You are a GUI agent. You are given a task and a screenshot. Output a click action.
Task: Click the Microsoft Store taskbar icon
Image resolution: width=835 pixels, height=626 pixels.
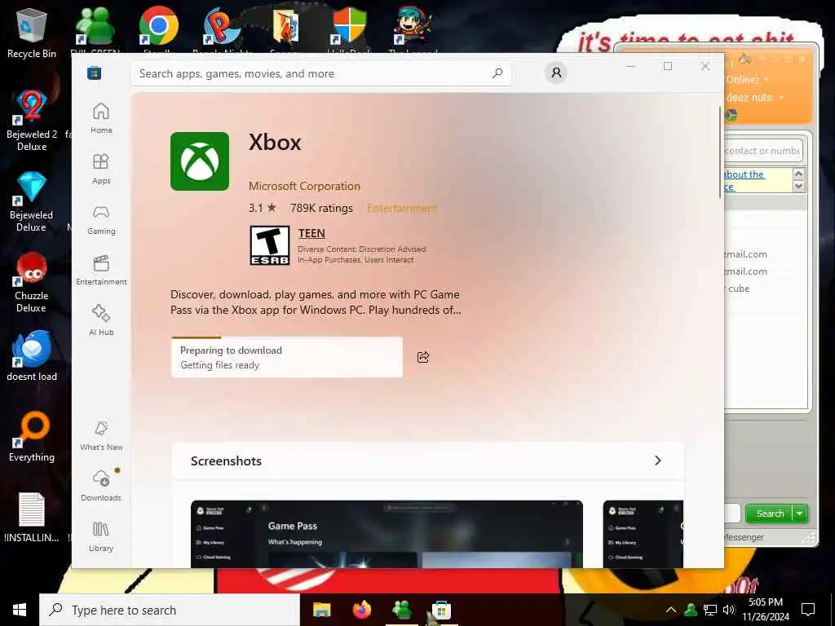click(x=441, y=610)
